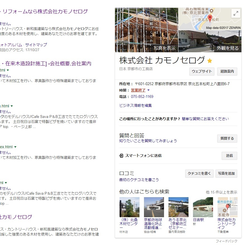247x245 pixels.
Task: Click the ウェブサイト button
Action: 202,71
